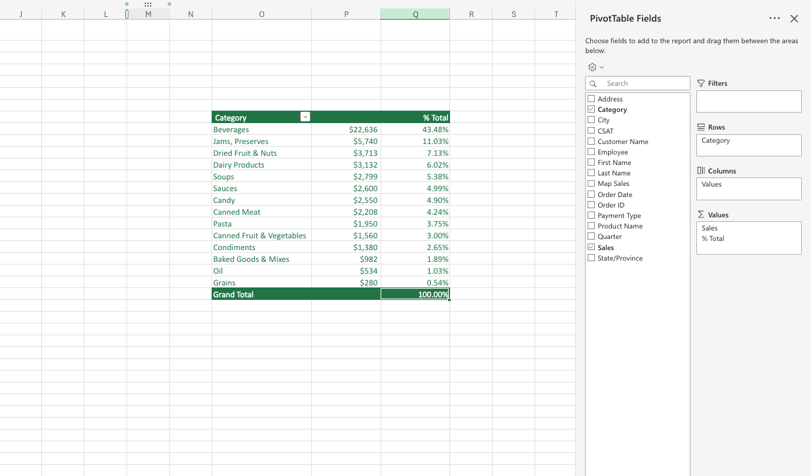Click the Grains row label
811x476 pixels.
261,283
